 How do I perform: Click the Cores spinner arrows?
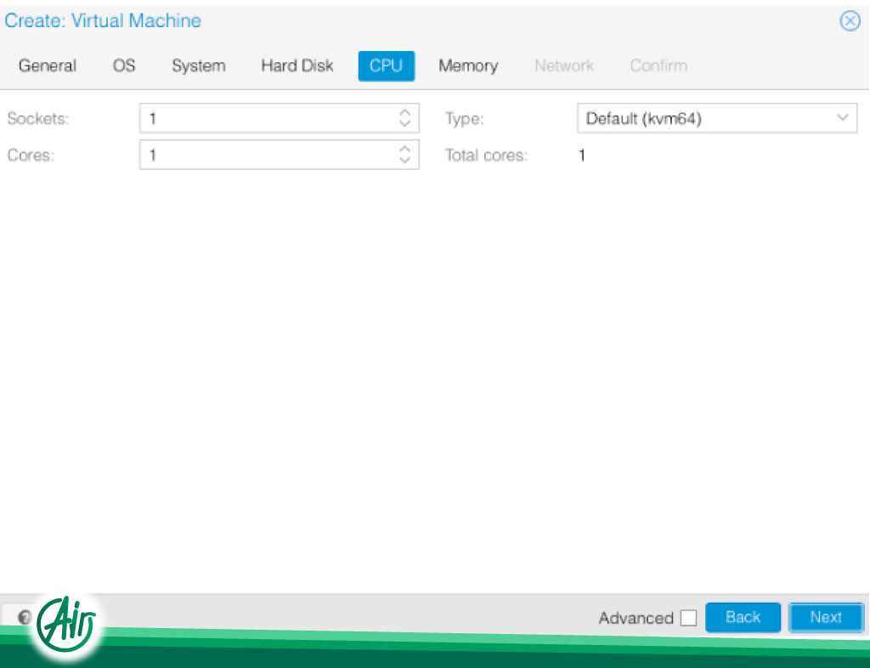pyautogui.click(x=405, y=154)
